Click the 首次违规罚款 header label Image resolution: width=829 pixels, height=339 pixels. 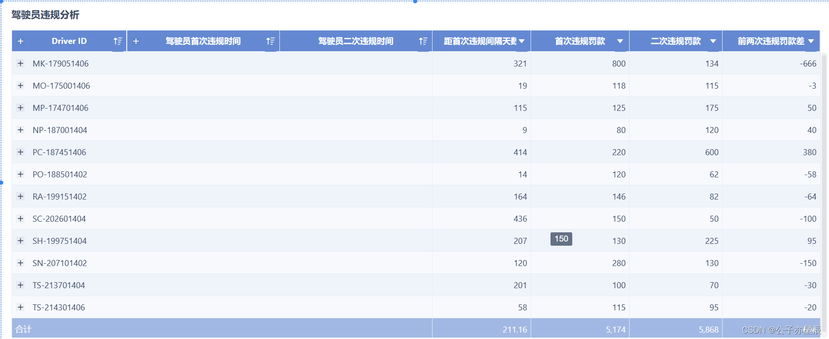(x=580, y=41)
